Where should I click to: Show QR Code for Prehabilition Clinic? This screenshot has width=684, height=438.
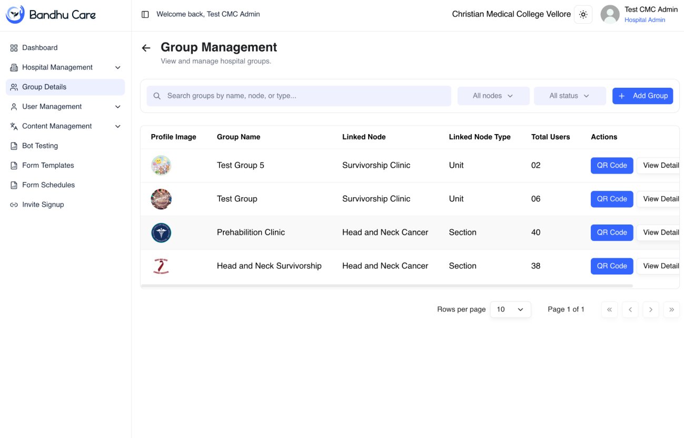coord(612,232)
